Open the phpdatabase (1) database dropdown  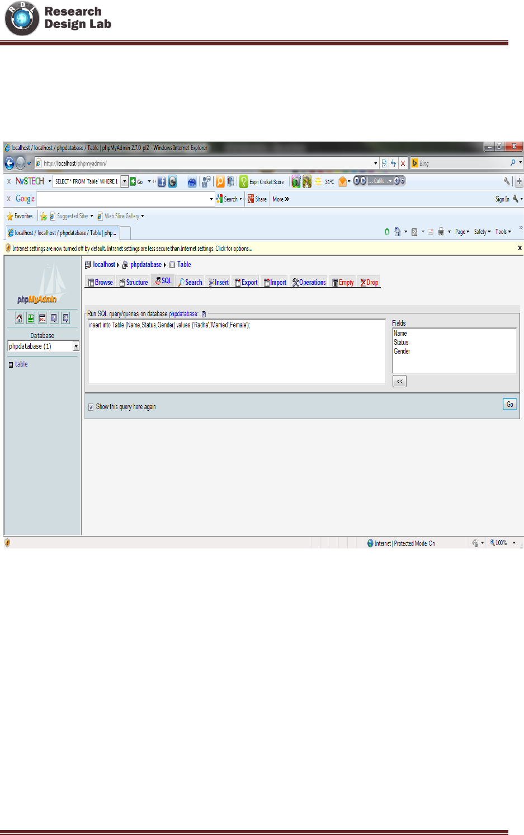(43, 346)
